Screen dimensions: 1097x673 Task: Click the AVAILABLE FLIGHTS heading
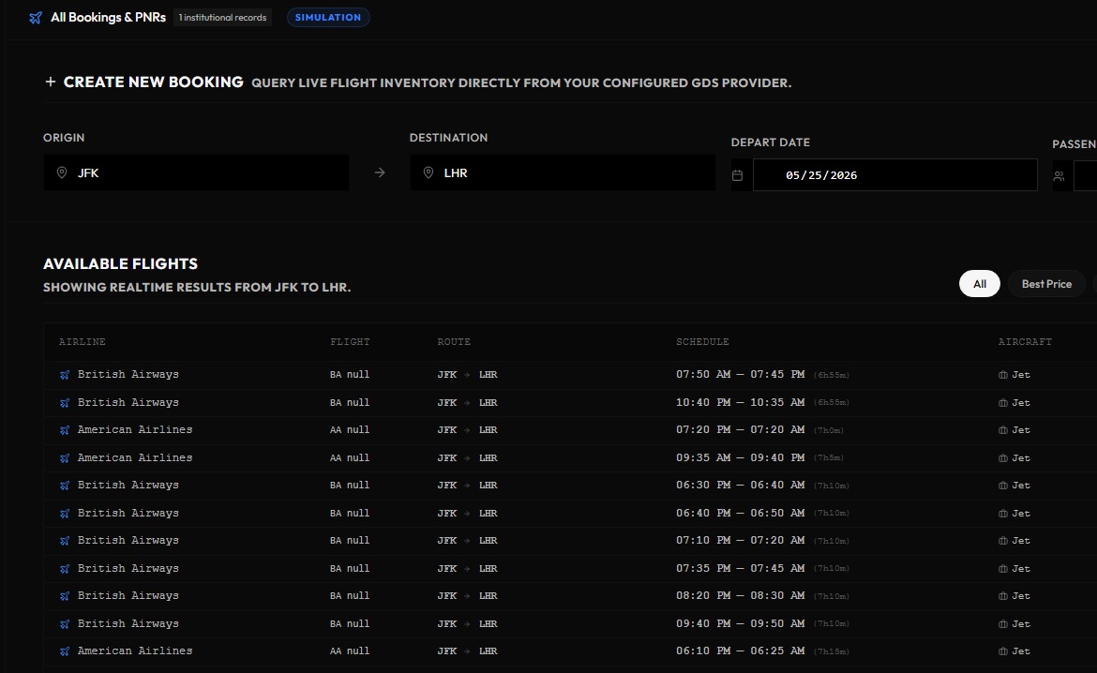click(x=120, y=263)
